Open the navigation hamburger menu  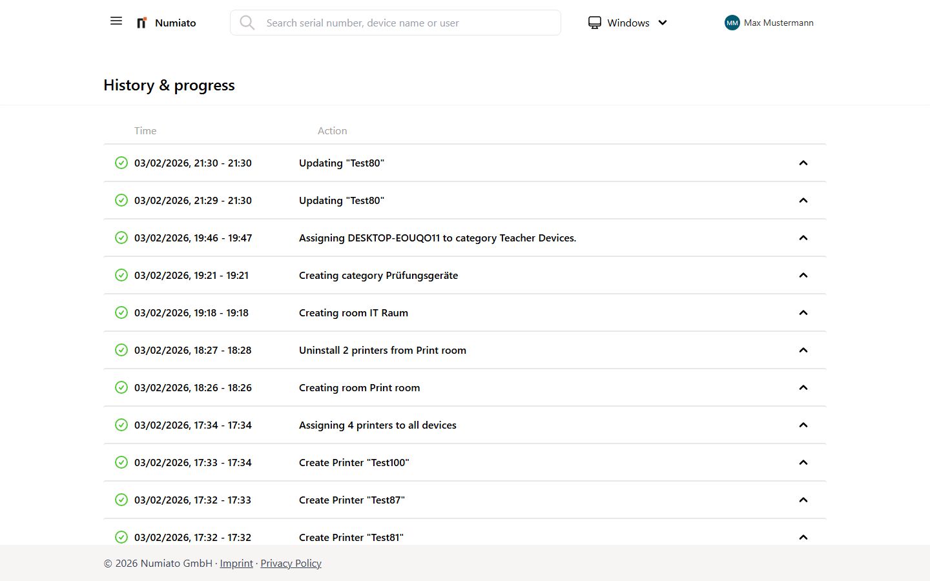(x=116, y=21)
